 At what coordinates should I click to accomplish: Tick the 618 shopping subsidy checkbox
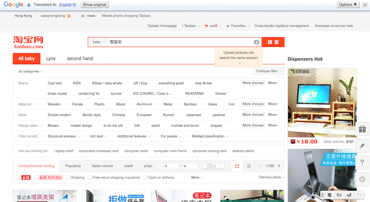click(x=36, y=177)
